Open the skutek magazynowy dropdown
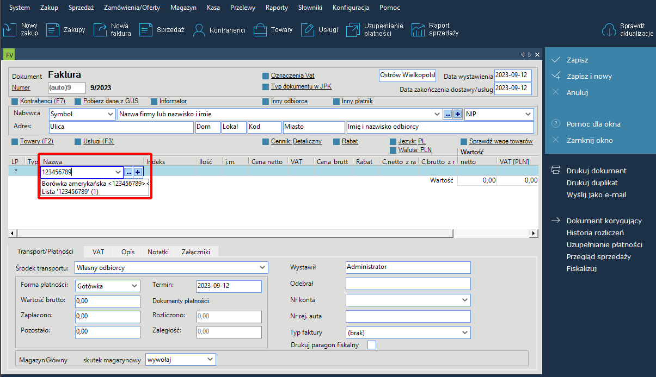The height and width of the screenshot is (377, 656). [211, 359]
